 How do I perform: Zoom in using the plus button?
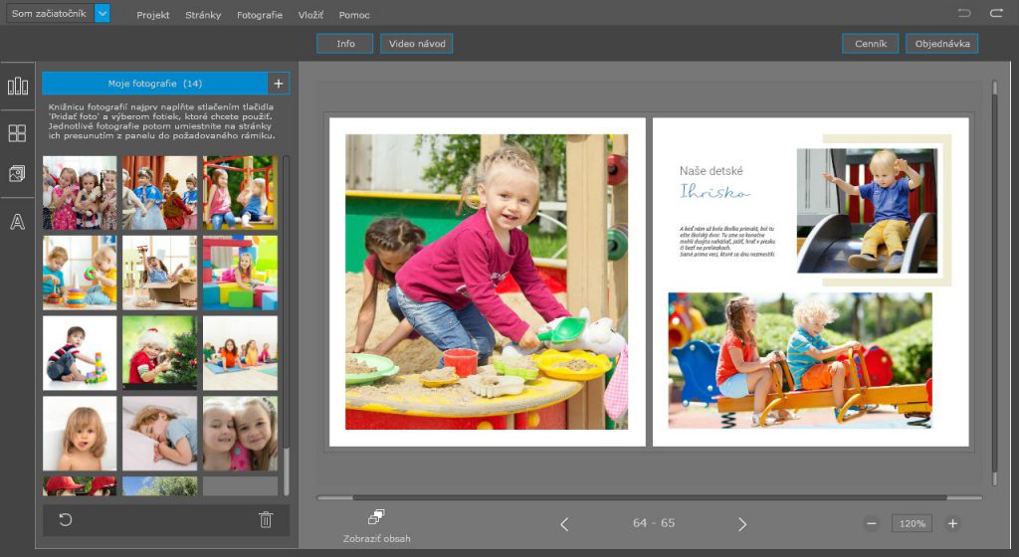click(x=952, y=523)
